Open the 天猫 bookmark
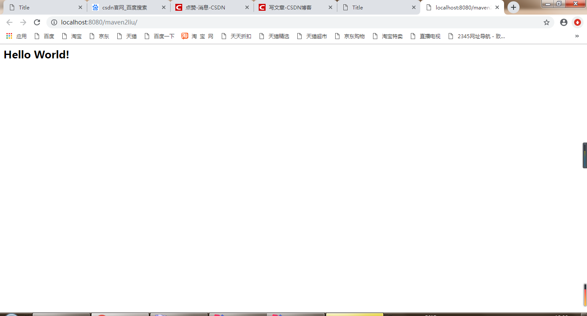Viewport: 587px width, 316px height. 127,36
